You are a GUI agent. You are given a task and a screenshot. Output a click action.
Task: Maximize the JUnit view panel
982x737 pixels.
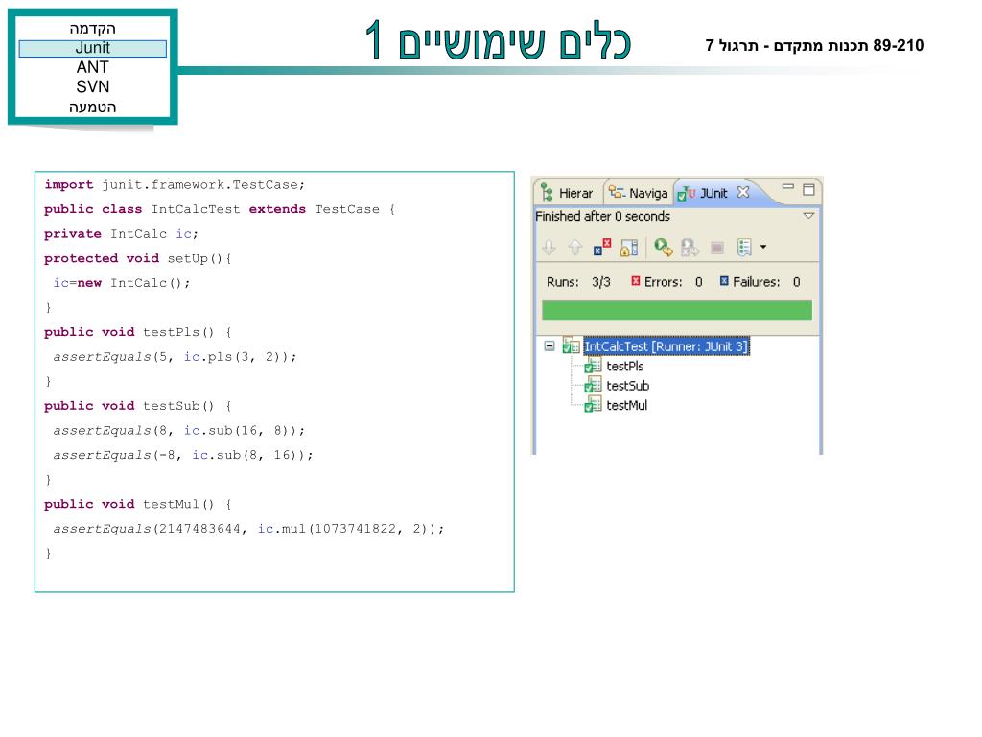coord(808,189)
